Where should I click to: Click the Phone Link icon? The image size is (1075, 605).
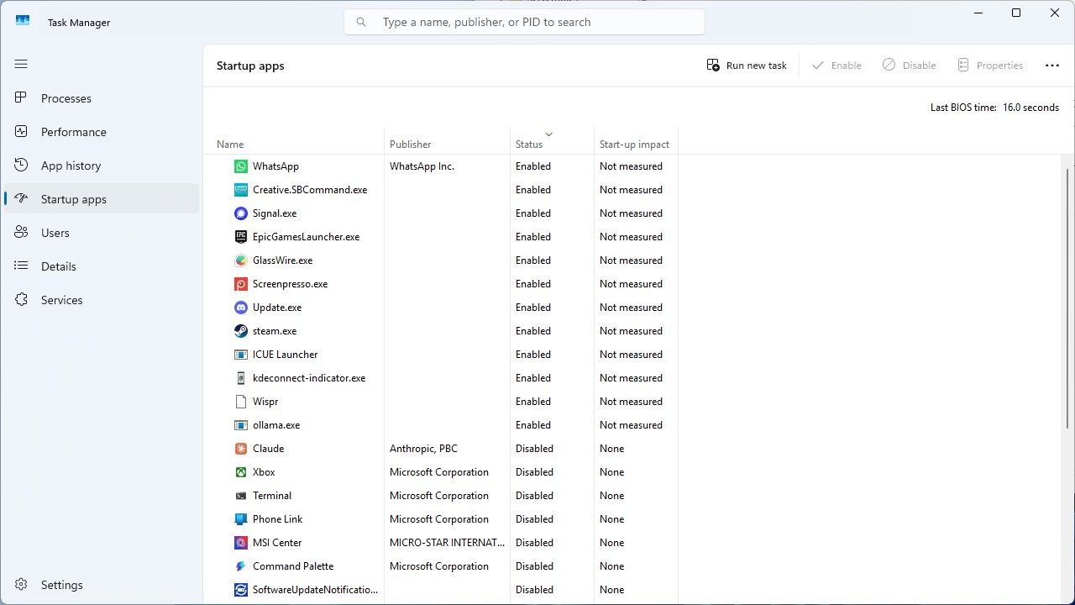pyautogui.click(x=241, y=519)
